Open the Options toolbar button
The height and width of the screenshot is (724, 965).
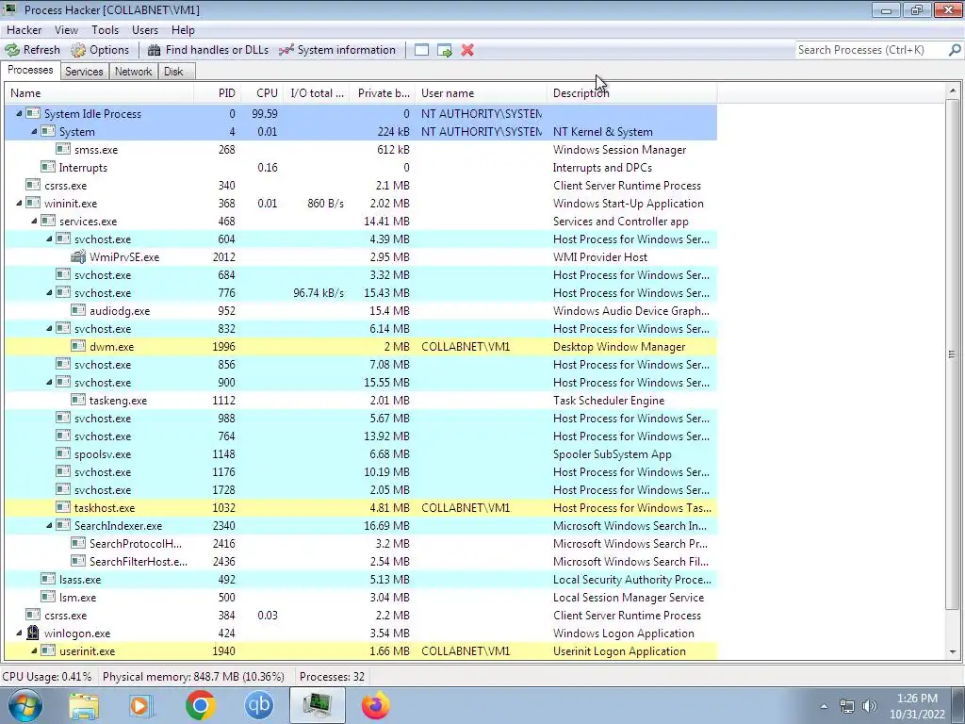pos(100,50)
